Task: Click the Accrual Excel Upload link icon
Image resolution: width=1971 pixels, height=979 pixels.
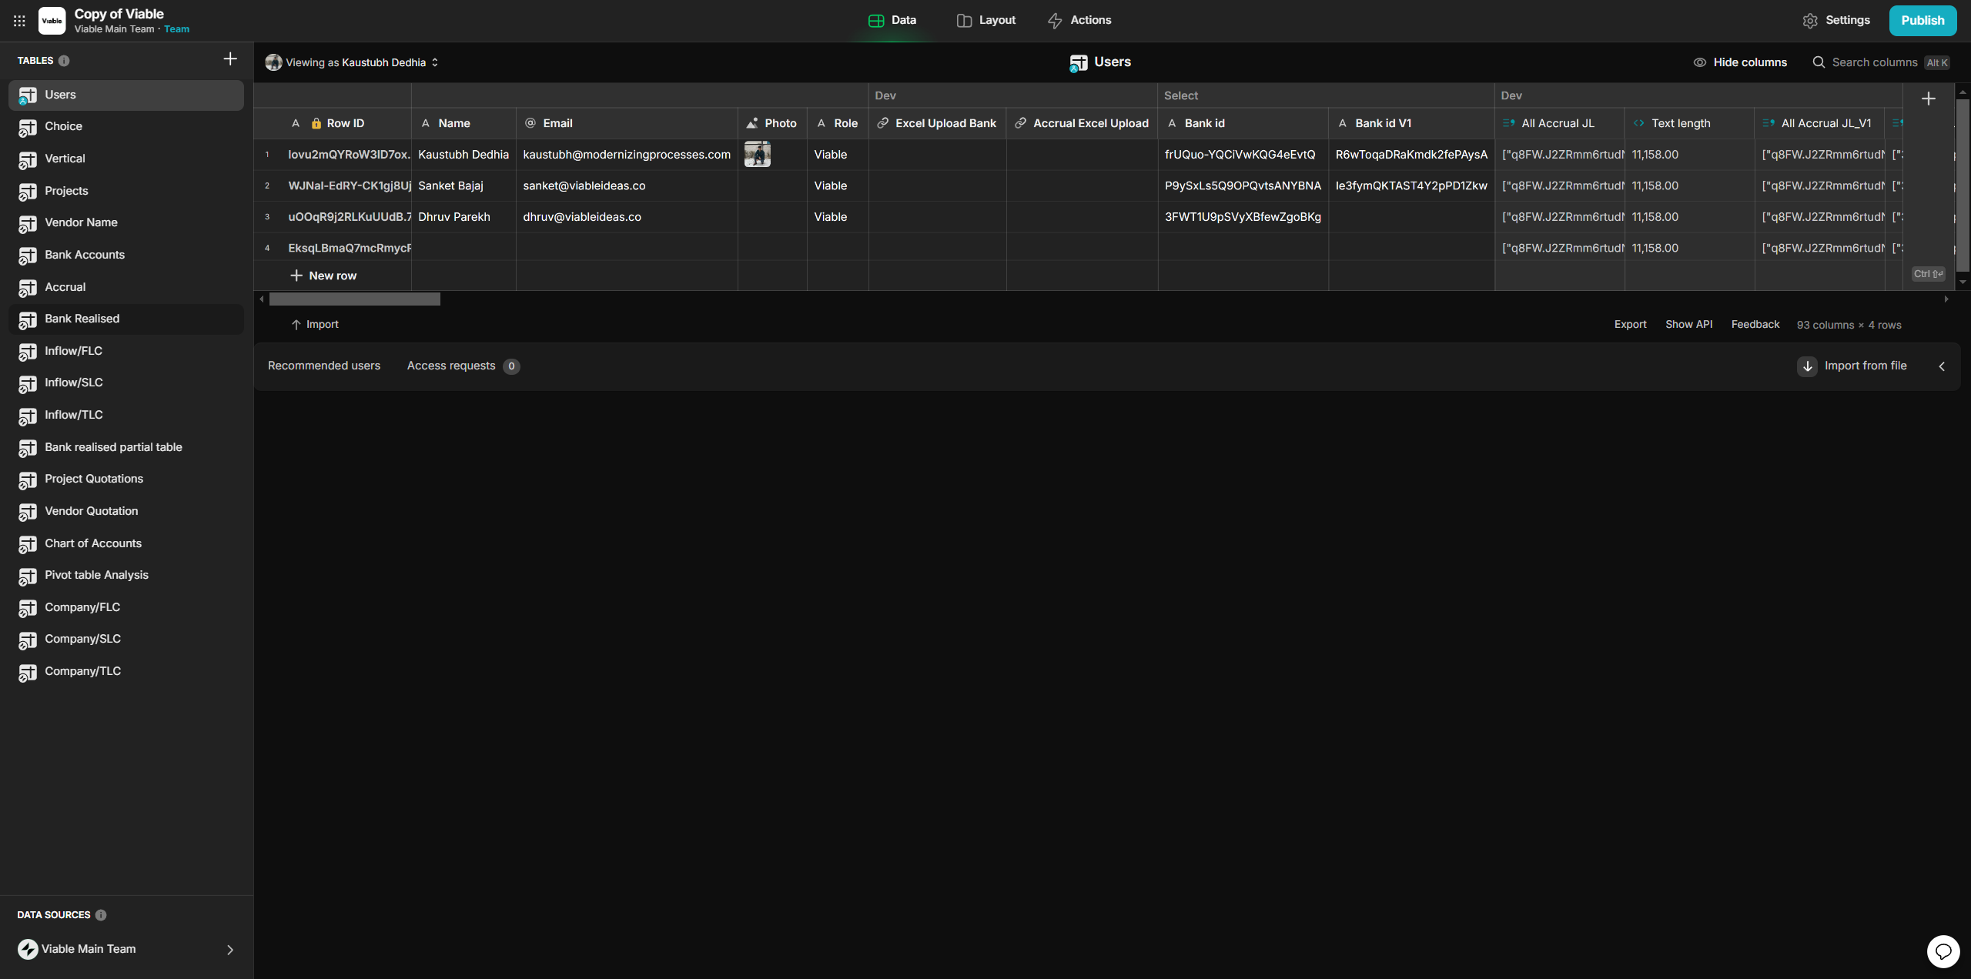Action: pyautogui.click(x=1021, y=123)
